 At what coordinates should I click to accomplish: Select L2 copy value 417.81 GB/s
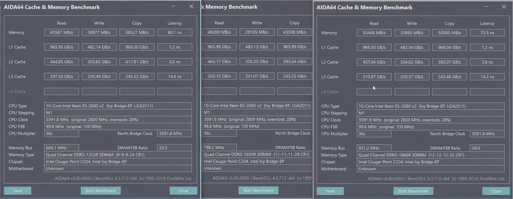[137, 62]
